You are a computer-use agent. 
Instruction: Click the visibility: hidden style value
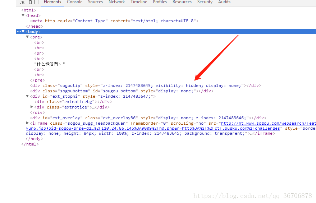coord(179,86)
